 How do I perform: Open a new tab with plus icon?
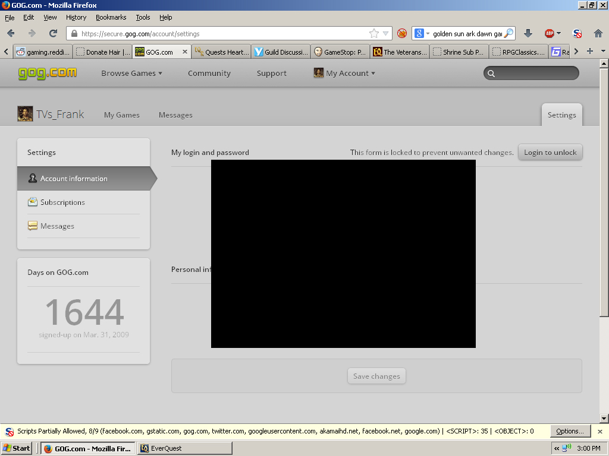(x=589, y=51)
